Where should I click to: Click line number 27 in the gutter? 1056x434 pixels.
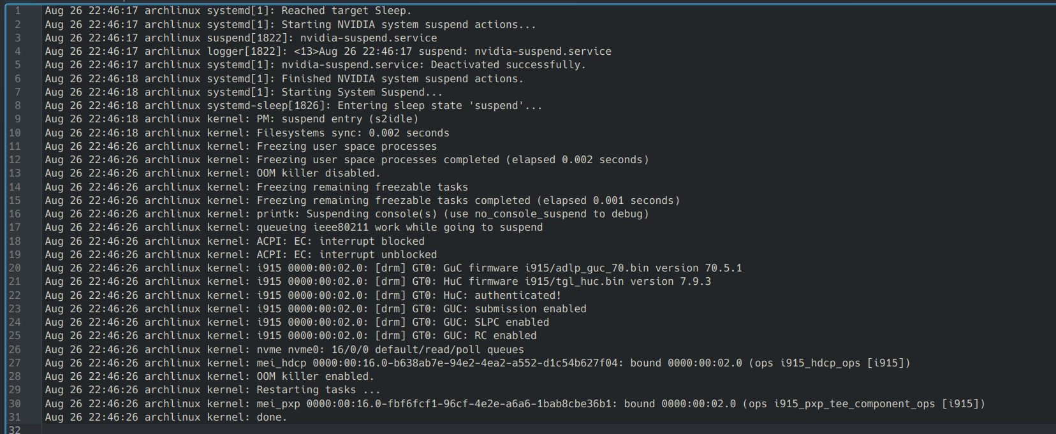click(15, 363)
